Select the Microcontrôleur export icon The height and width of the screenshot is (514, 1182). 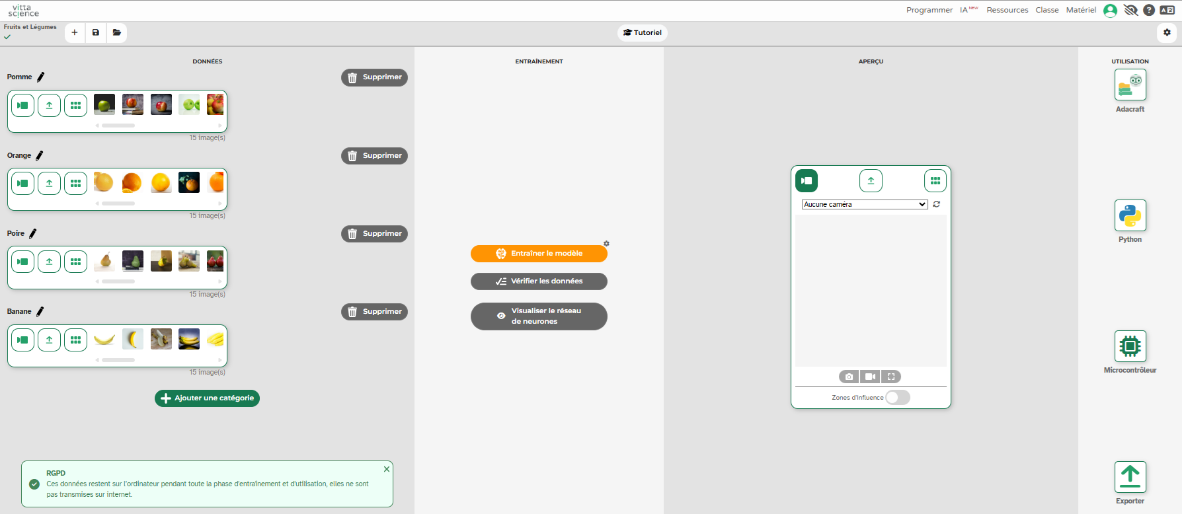coord(1130,346)
